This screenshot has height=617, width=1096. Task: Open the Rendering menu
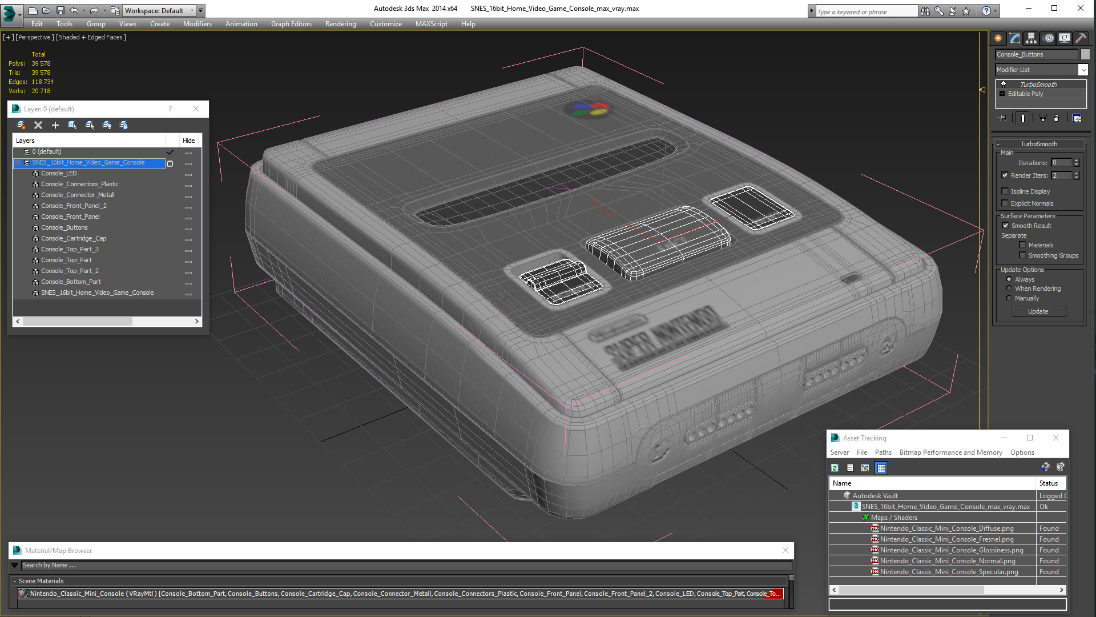point(340,24)
